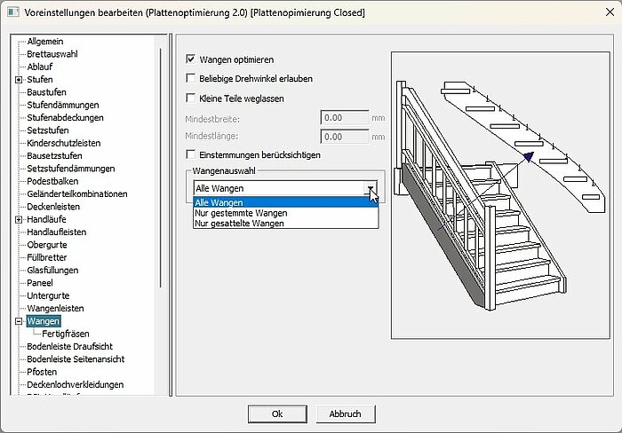Select Deckenleisten in the tree
This screenshot has width=622, height=433.
click(53, 207)
